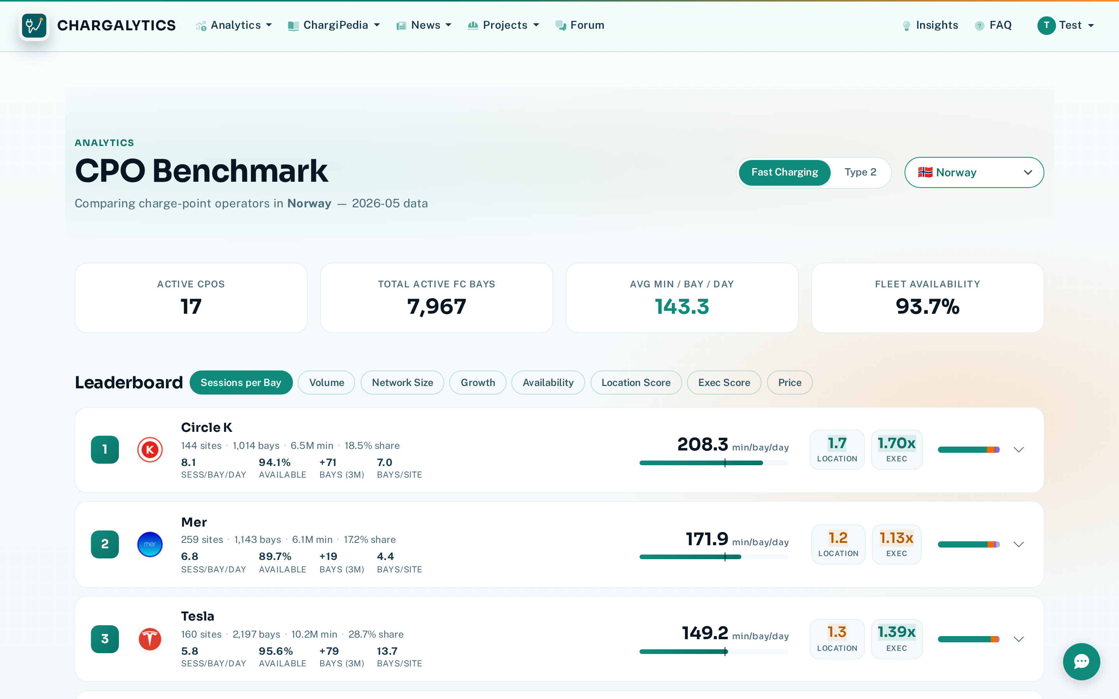Click Circle K 1.70x Exec badge
Image resolution: width=1119 pixels, height=699 pixels.
897,449
